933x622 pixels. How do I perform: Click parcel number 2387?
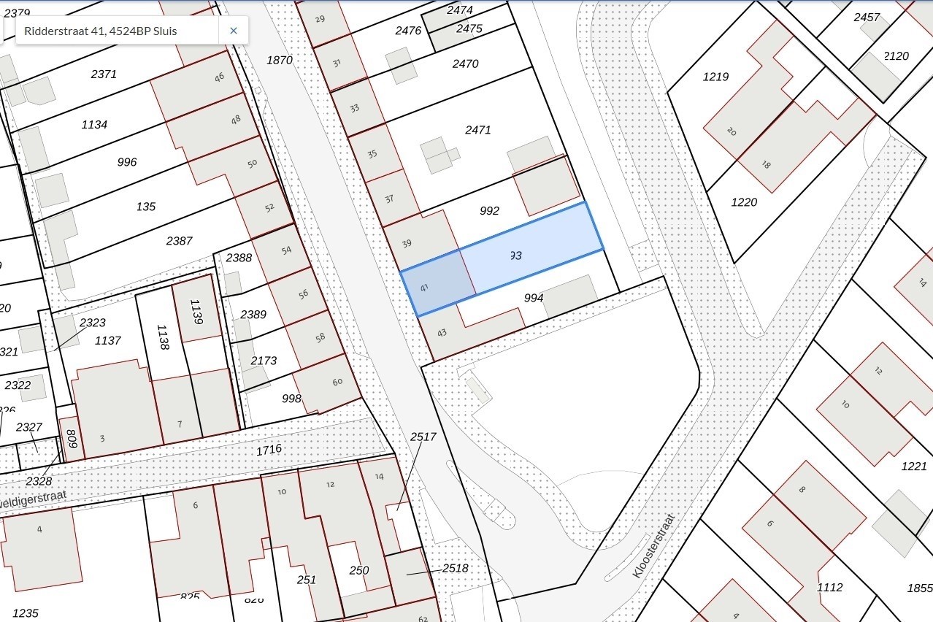coord(180,241)
